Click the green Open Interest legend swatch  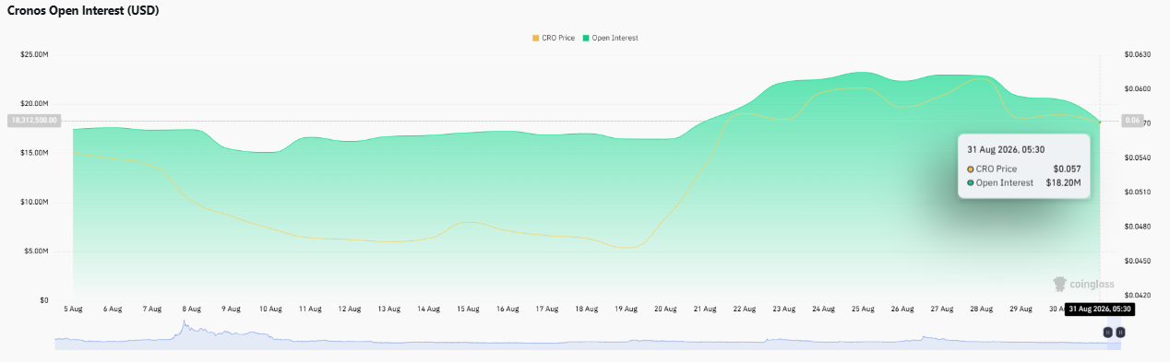pos(586,38)
